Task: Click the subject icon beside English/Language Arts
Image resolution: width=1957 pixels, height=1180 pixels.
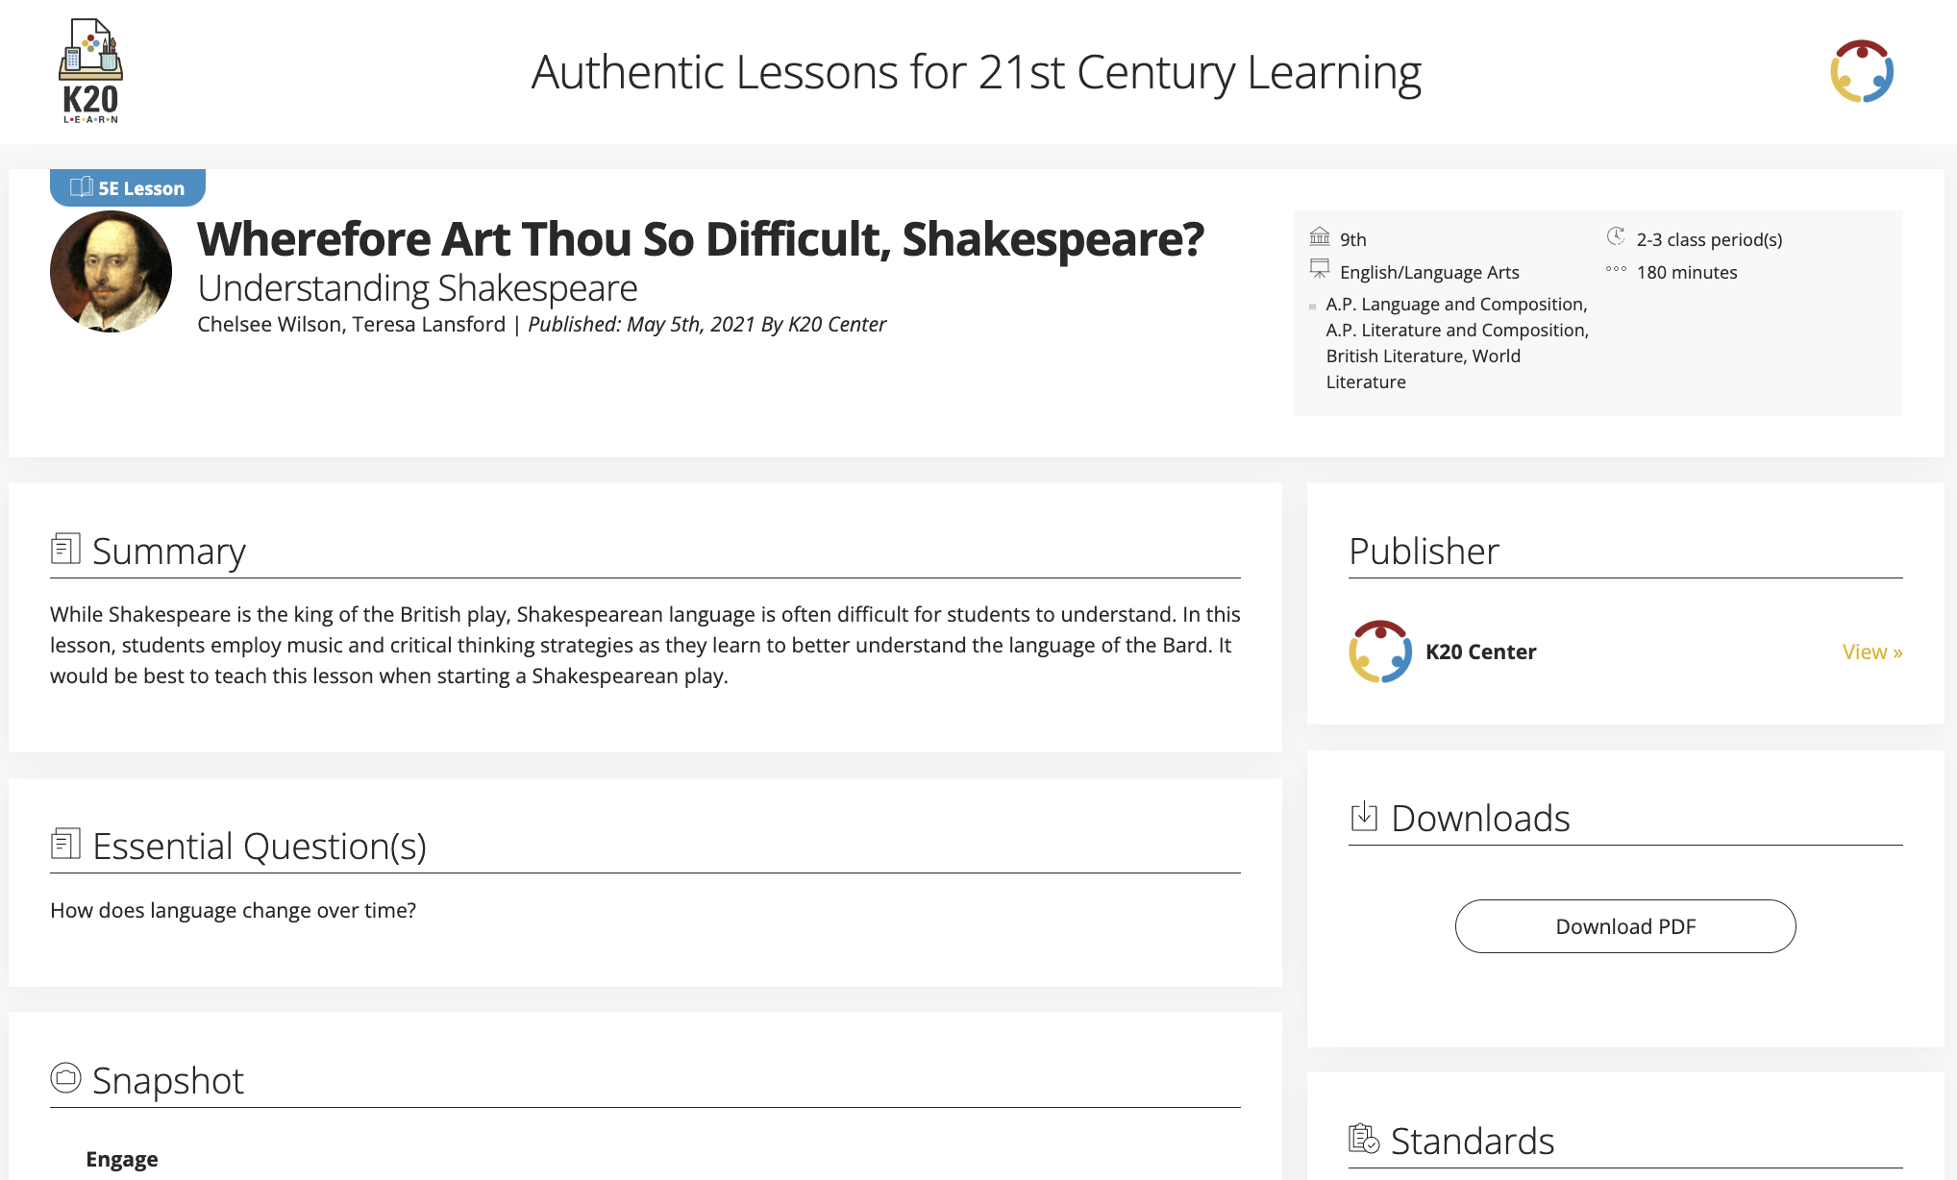Action: [1319, 269]
